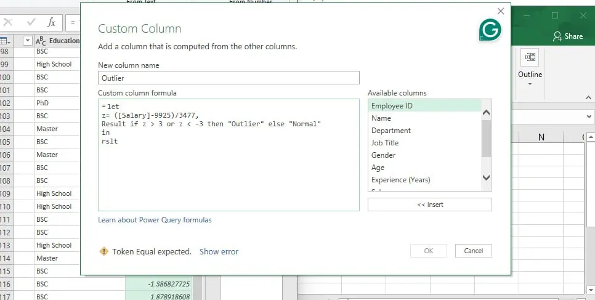595x300 pixels.
Task: Select row number 100 in the grid
Action: point(6,77)
